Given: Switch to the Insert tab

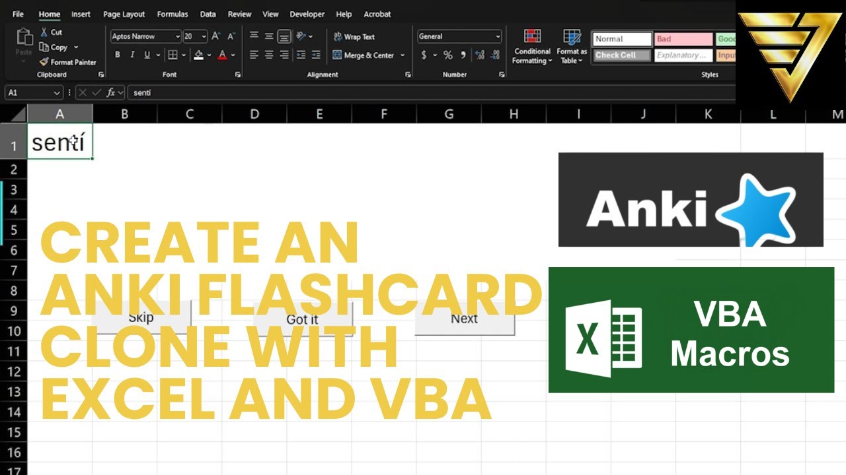Looking at the screenshot, I should 81,14.
